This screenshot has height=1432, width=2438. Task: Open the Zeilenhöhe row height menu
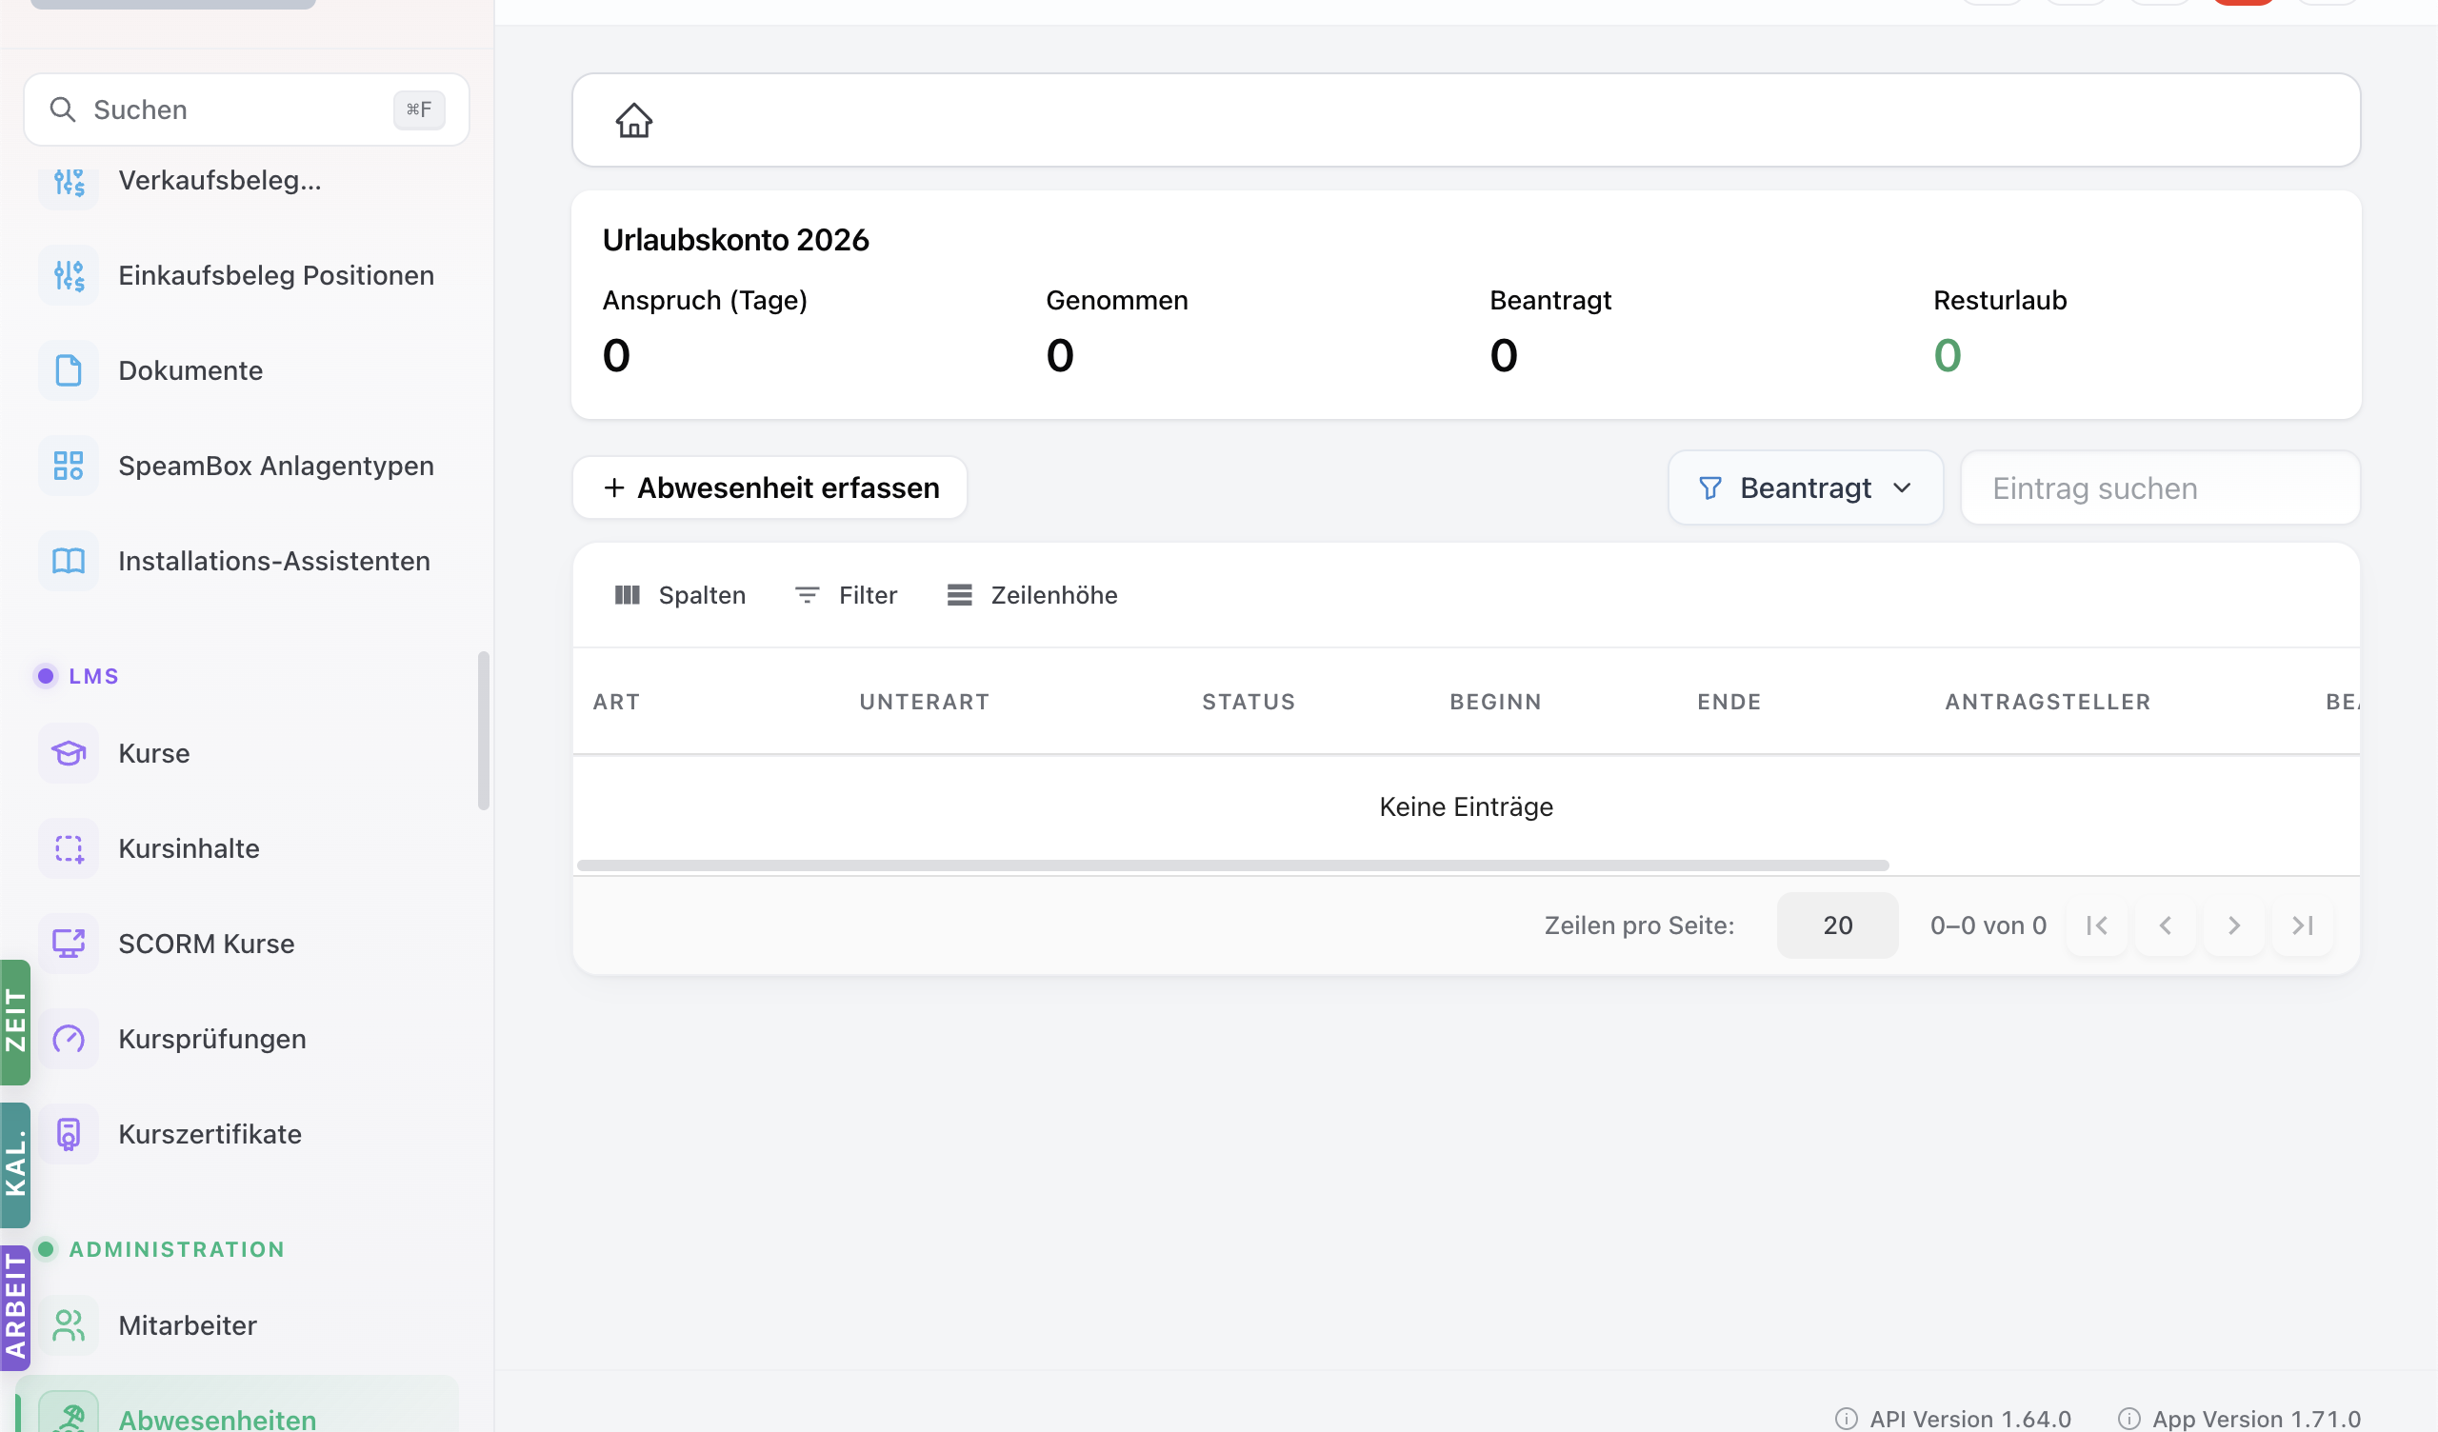point(1032,595)
